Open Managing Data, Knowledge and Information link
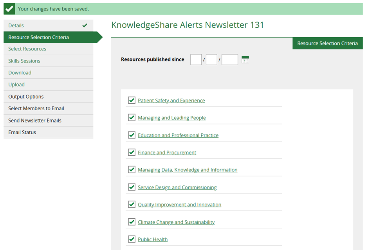The height and width of the screenshot is (250, 368). point(188,170)
